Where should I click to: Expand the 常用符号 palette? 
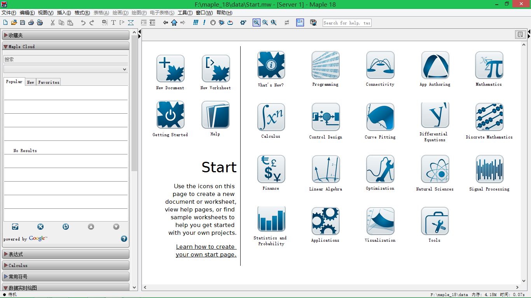click(66, 277)
